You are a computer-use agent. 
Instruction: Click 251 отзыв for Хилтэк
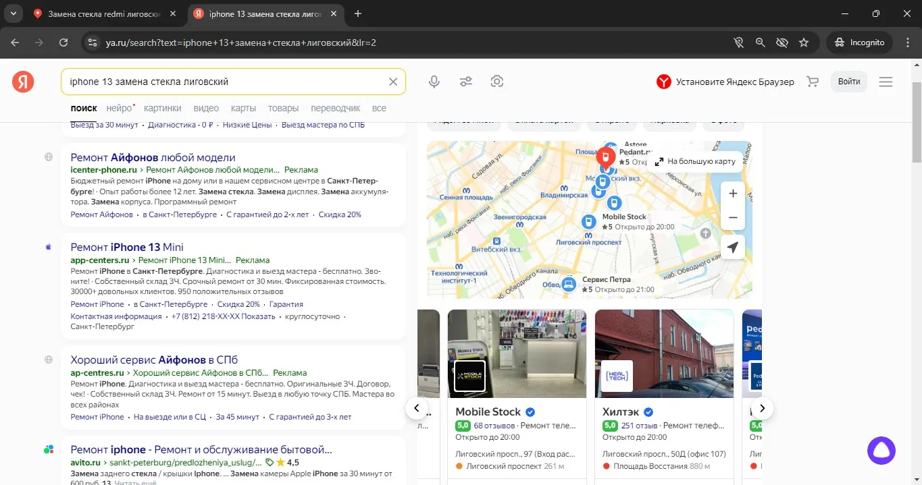pos(639,426)
